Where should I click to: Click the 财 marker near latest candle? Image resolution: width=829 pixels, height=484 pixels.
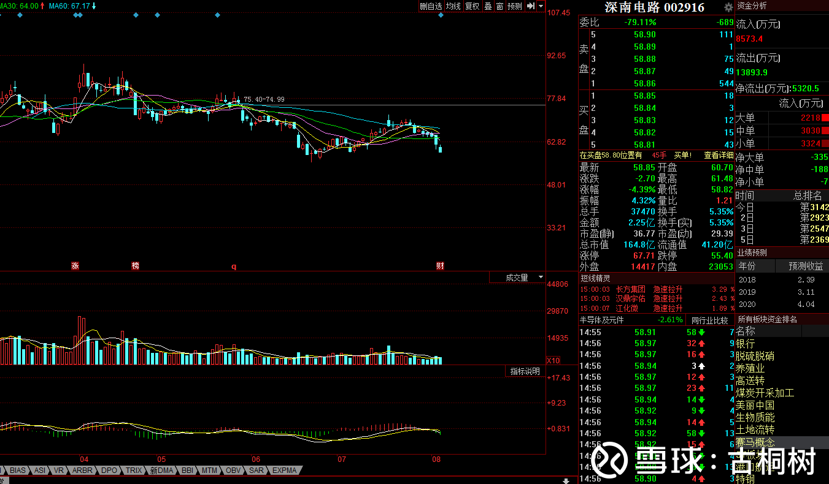pos(440,266)
